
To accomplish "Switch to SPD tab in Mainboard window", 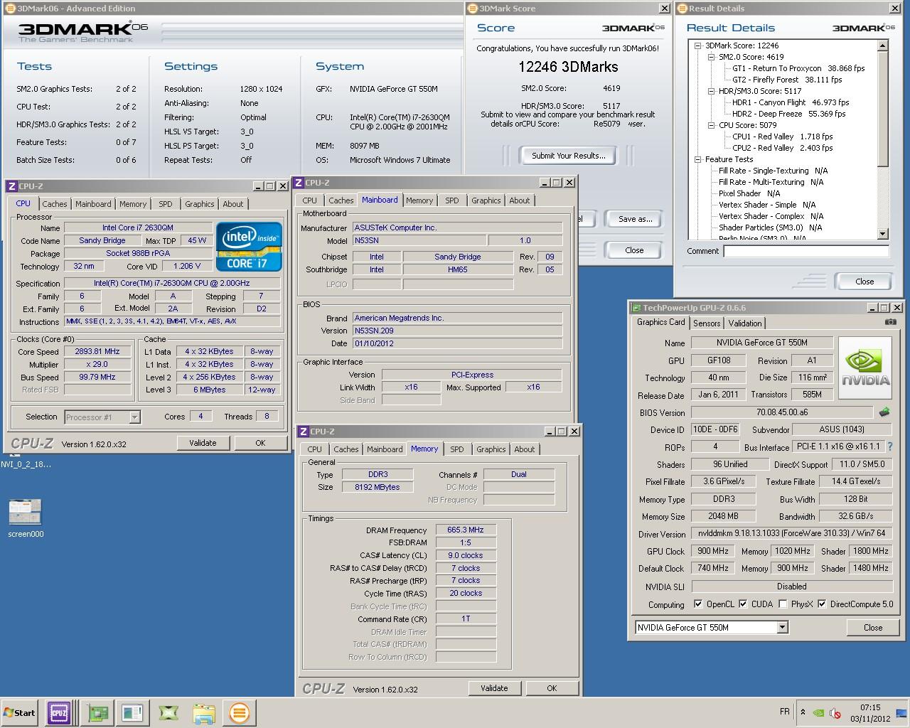I will point(452,200).
